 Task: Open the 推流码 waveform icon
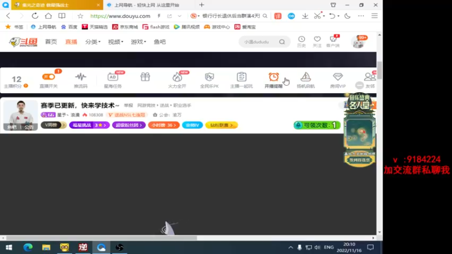(x=80, y=77)
